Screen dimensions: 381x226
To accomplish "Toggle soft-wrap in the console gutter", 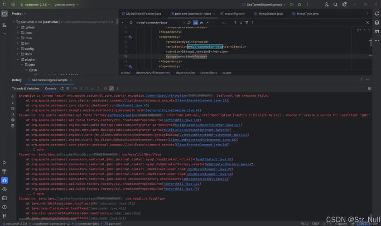I will click(13, 108).
